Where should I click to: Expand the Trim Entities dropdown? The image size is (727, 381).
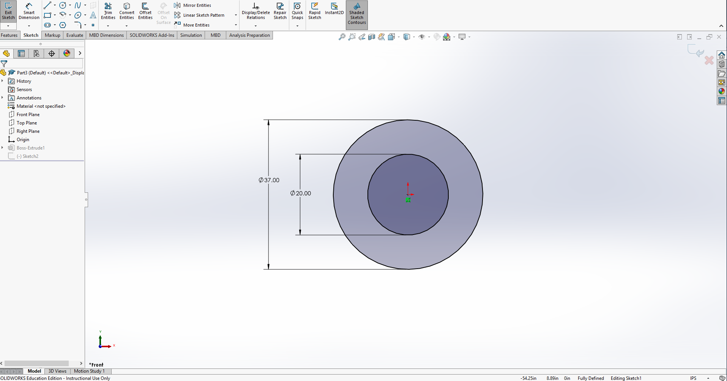point(108,26)
